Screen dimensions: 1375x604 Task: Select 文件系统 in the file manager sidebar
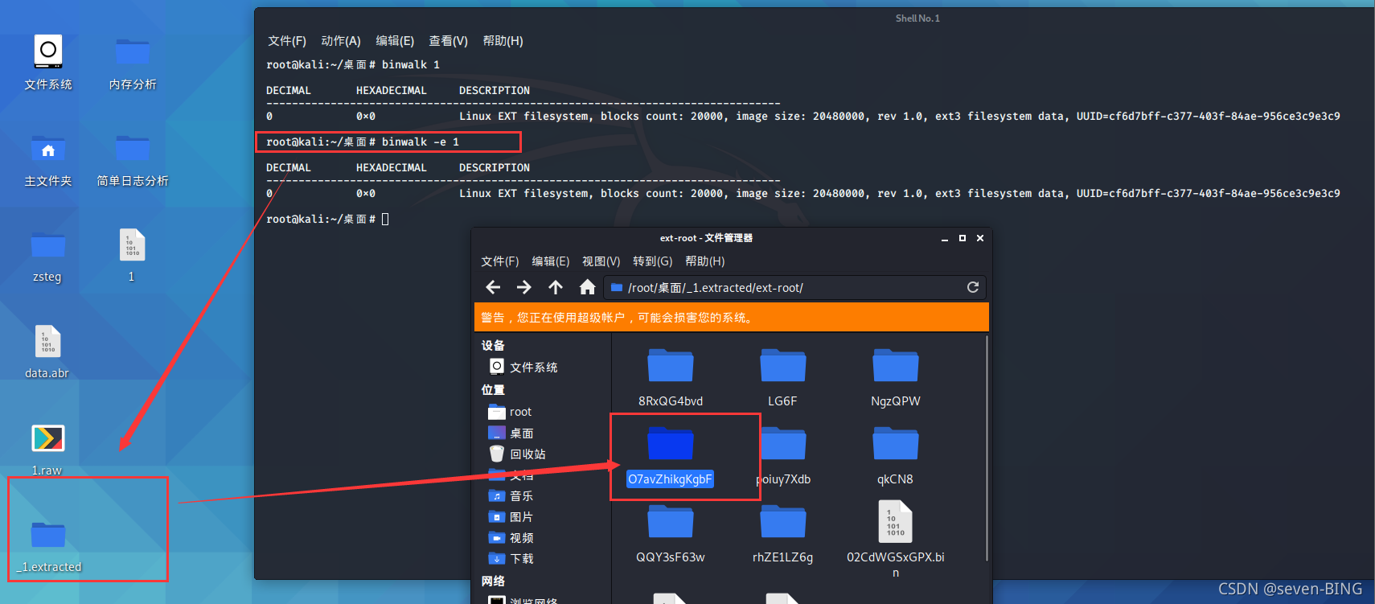[523, 367]
